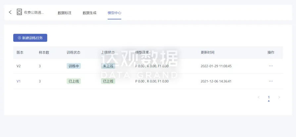Click the 更新时间 column header
Image resolution: width=296 pixels, height=137 pixels.
(x=207, y=53)
